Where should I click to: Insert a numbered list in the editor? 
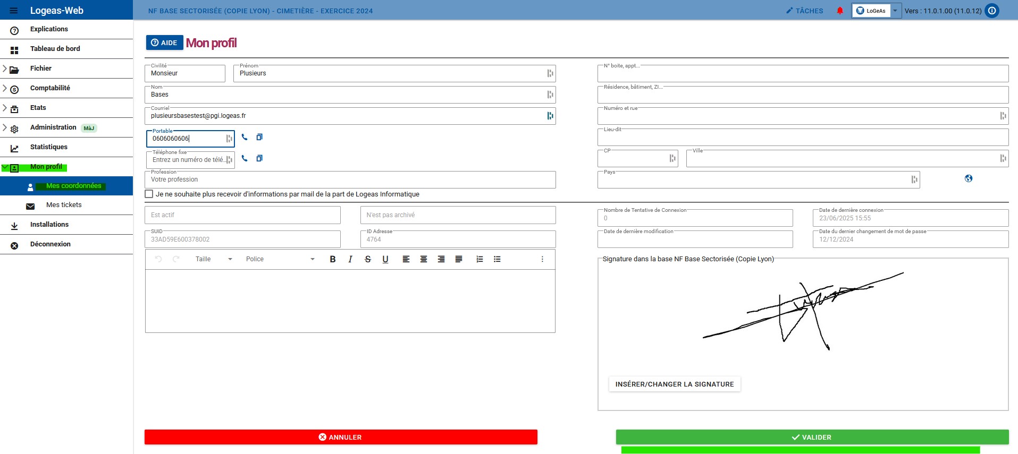point(479,259)
